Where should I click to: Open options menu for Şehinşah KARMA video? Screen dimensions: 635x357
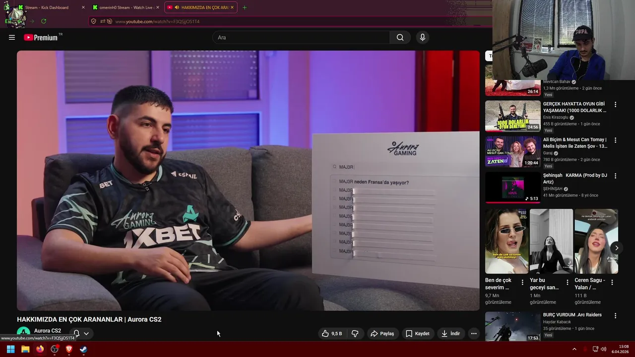[x=615, y=176]
